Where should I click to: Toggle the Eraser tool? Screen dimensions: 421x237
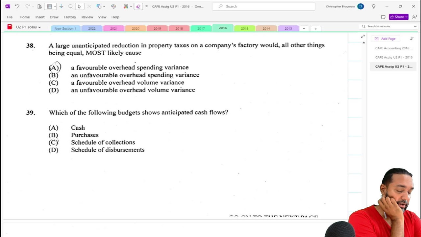(x=138, y=6)
